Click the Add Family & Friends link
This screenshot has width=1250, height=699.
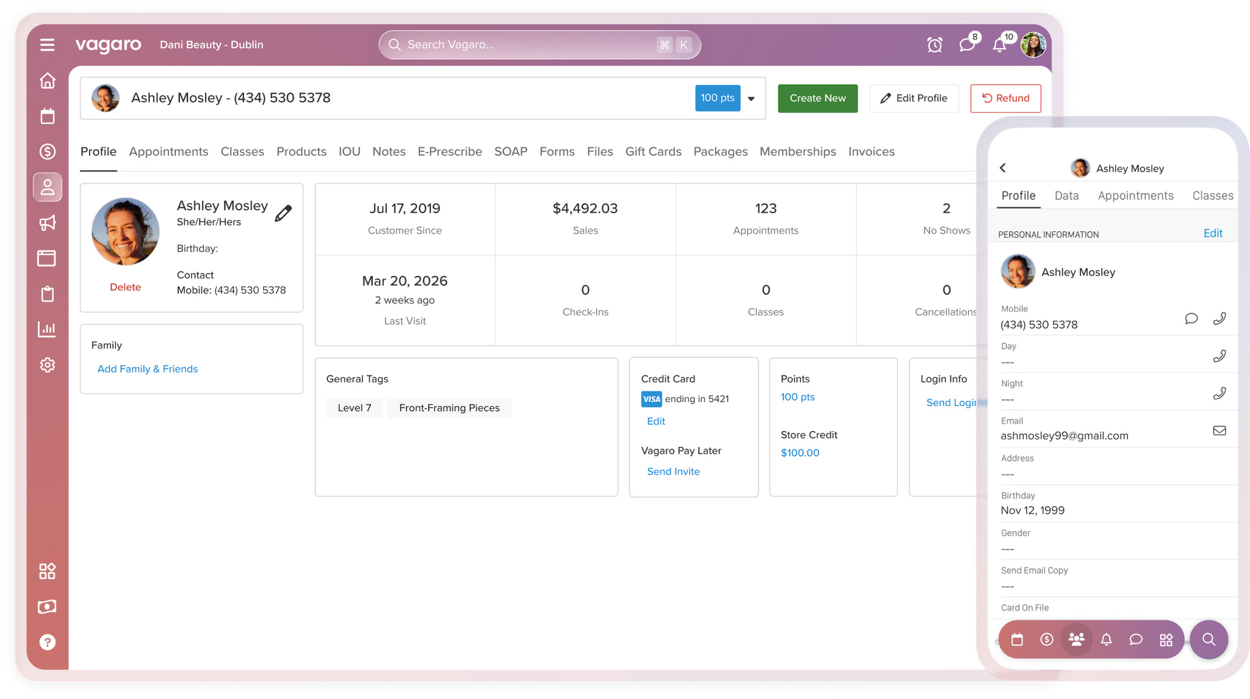coord(148,369)
